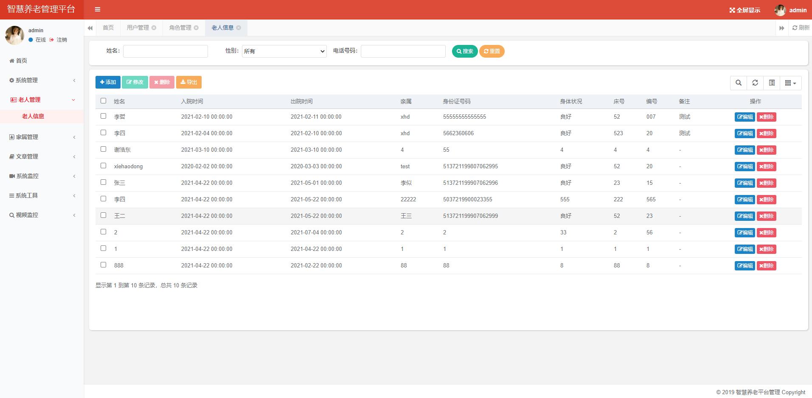
Task: Click 编辑 for row 张三
Action: [745, 183]
